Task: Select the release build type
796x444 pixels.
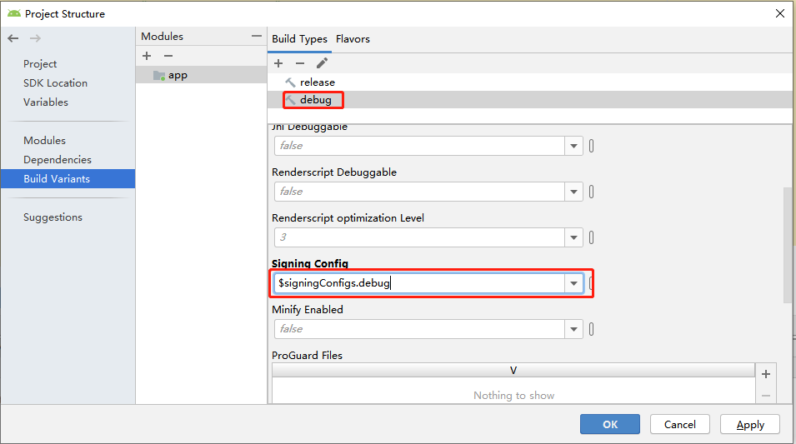Action: pyautogui.click(x=317, y=82)
